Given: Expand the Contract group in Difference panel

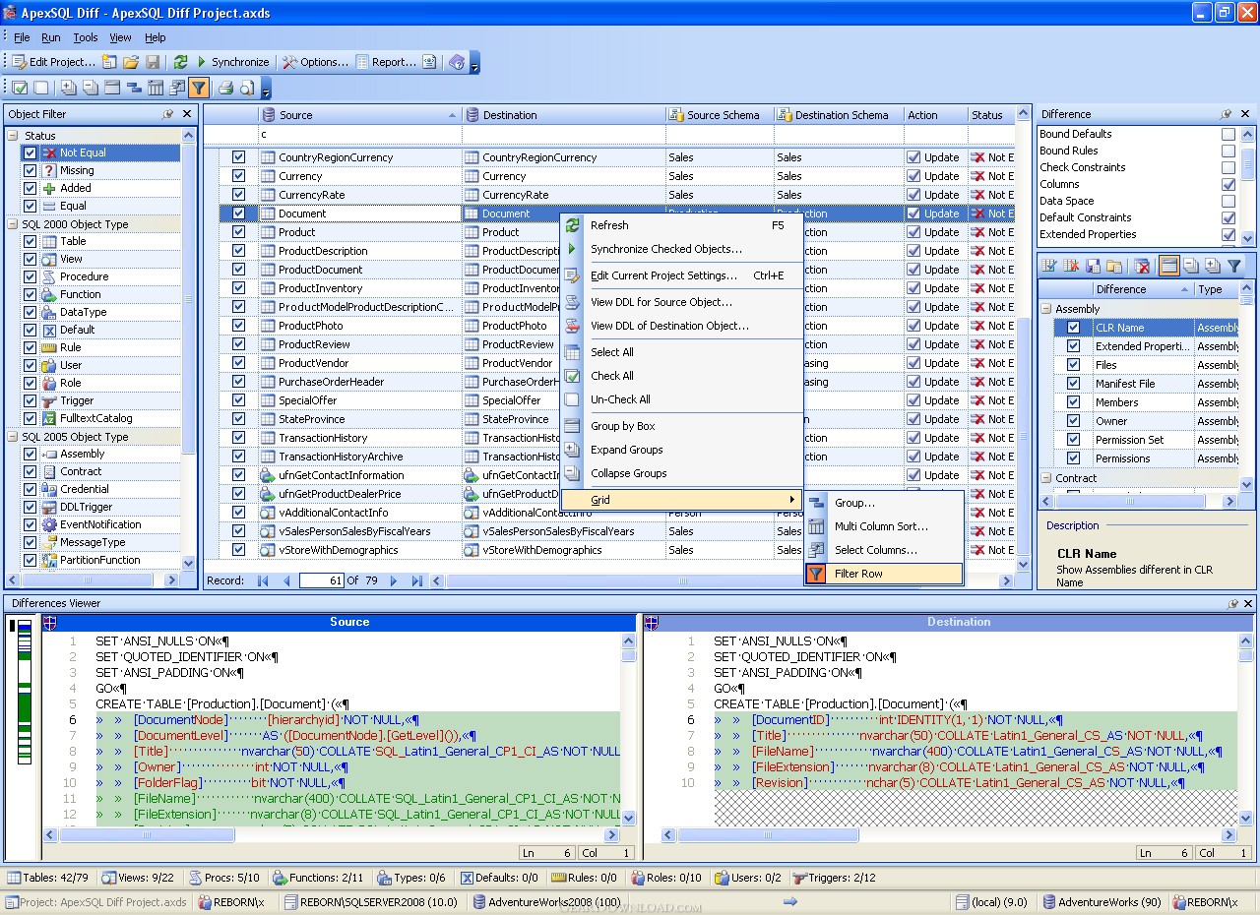Looking at the screenshot, I should [x=1046, y=478].
